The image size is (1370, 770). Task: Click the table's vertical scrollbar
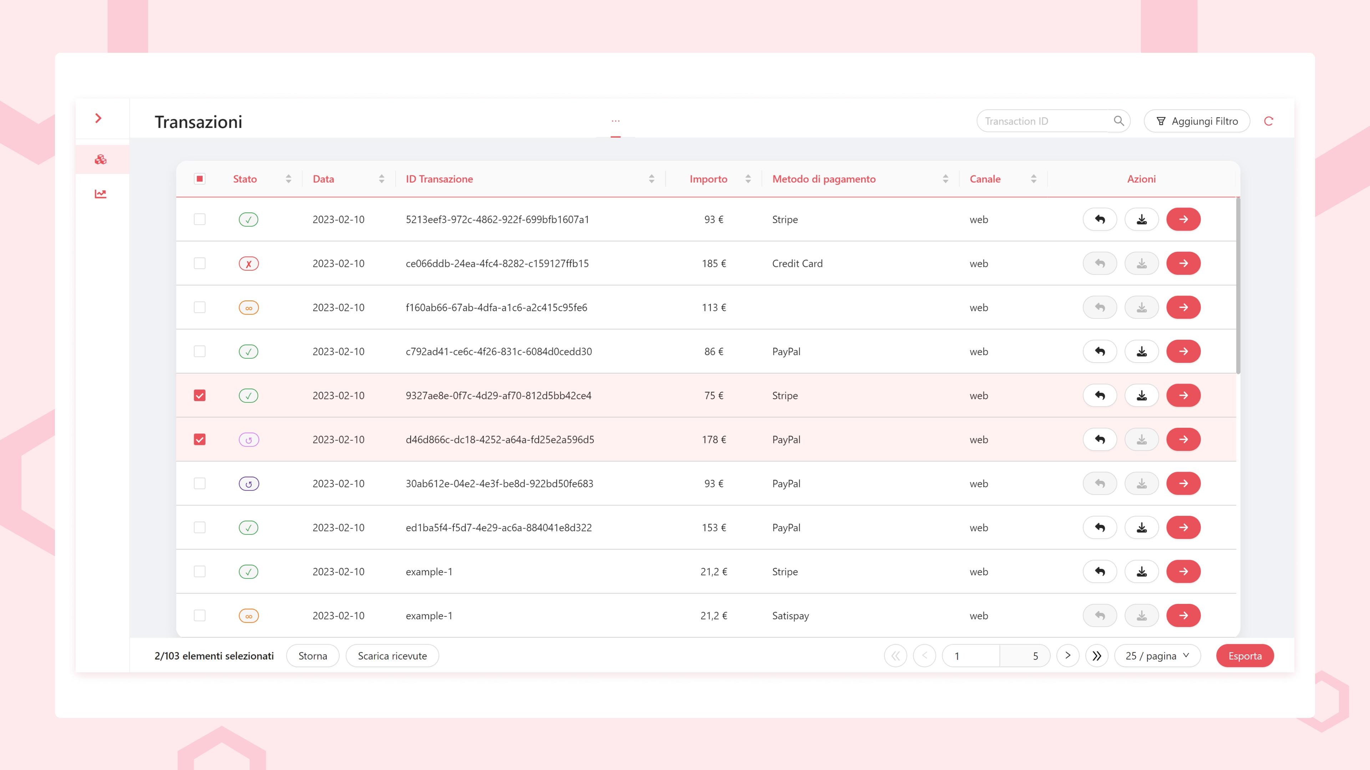pos(1238,286)
